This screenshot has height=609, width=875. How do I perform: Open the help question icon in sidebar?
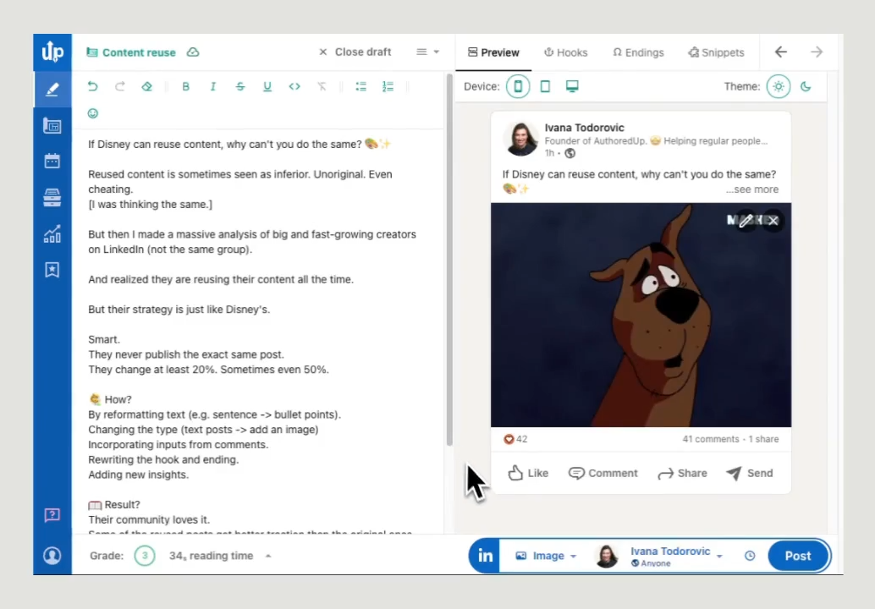click(x=52, y=514)
